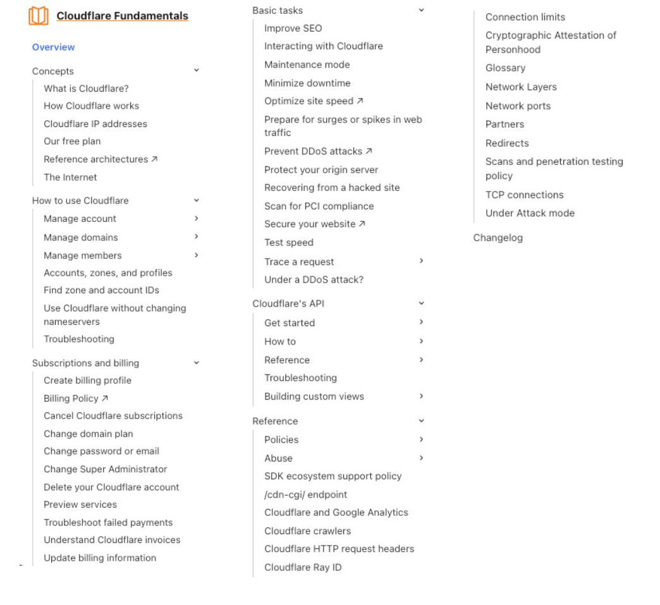Open Reference architectures external link arrow
This screenshot has width=660, height=605.
coord(154,159)
